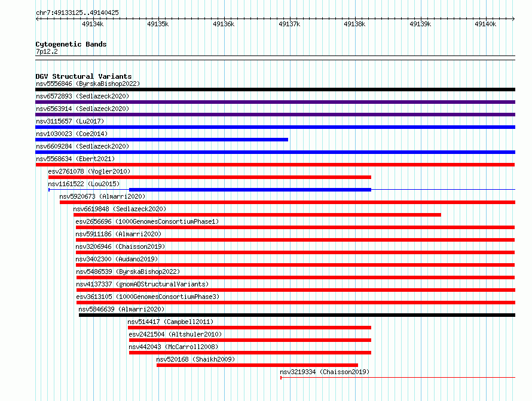Click the red bar under nsv6619848

(257, 215)
